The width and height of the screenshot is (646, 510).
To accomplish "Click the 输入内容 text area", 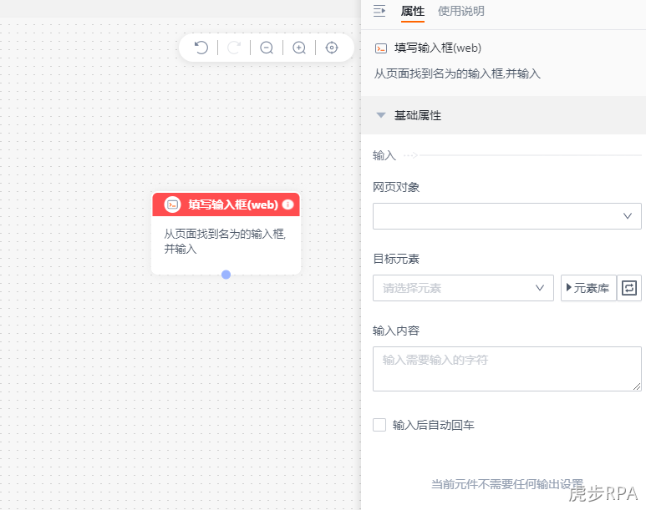I will pyautogui.click(x=506, y=369).
